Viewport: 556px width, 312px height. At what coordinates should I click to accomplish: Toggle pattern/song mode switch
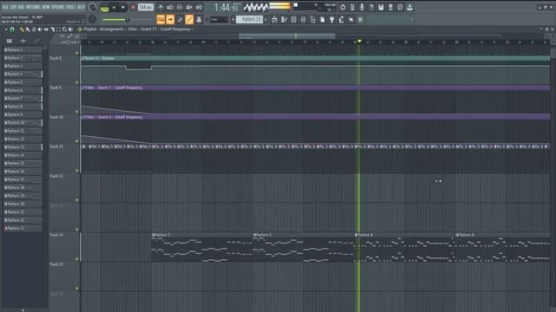[104, 7]
